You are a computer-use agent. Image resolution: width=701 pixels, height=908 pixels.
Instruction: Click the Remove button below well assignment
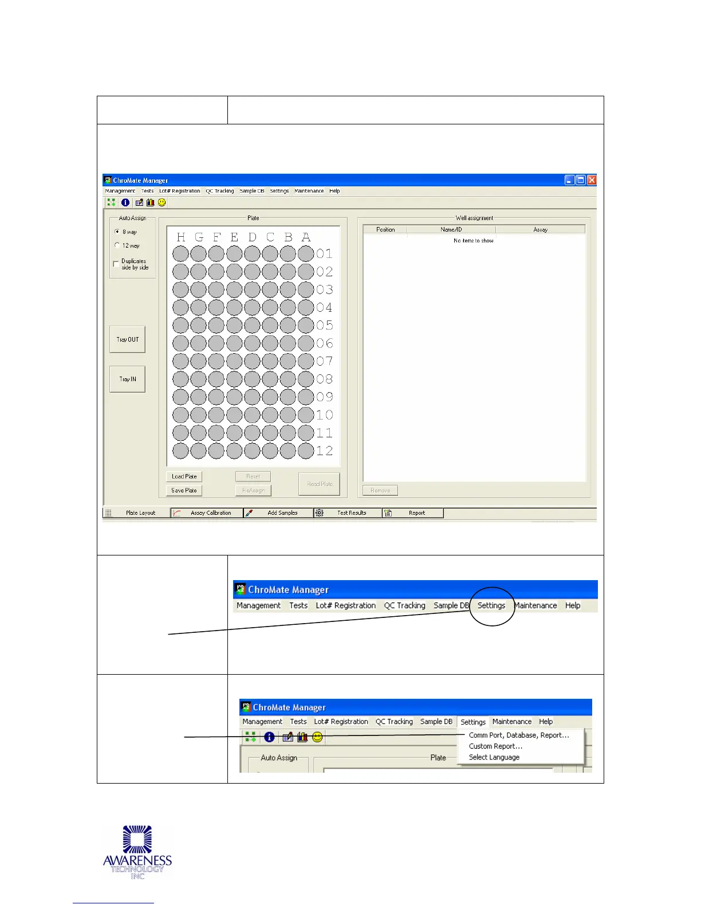click(x=380, y=491)
